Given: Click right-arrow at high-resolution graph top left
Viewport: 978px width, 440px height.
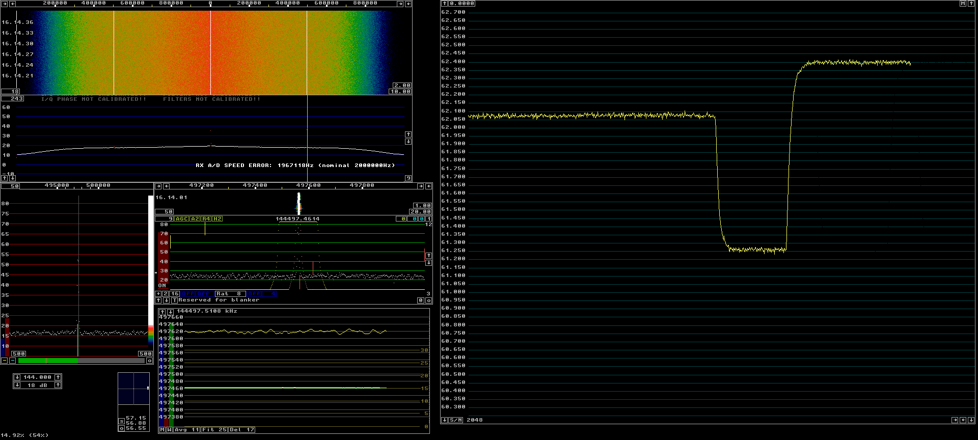Looking at the screenshot, I should [158, 186].
